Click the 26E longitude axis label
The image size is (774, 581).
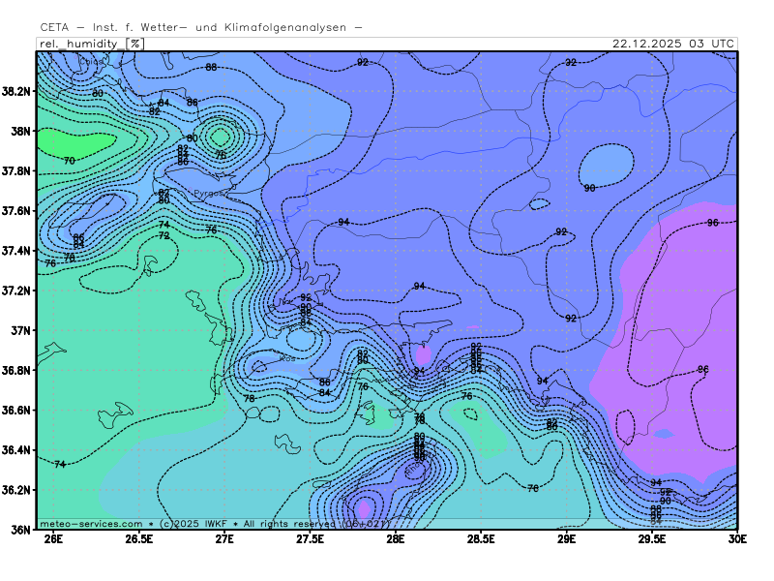[53, 538]
